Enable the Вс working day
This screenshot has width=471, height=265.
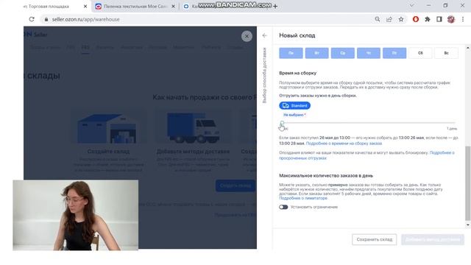(446, 53)
